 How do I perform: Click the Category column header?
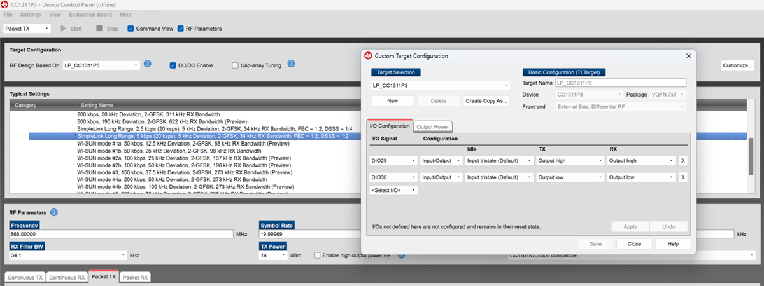pos(26,105)
